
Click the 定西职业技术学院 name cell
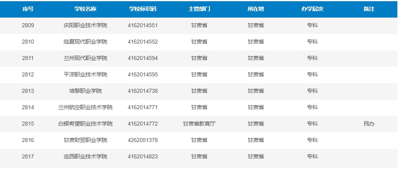coord(85,157)
